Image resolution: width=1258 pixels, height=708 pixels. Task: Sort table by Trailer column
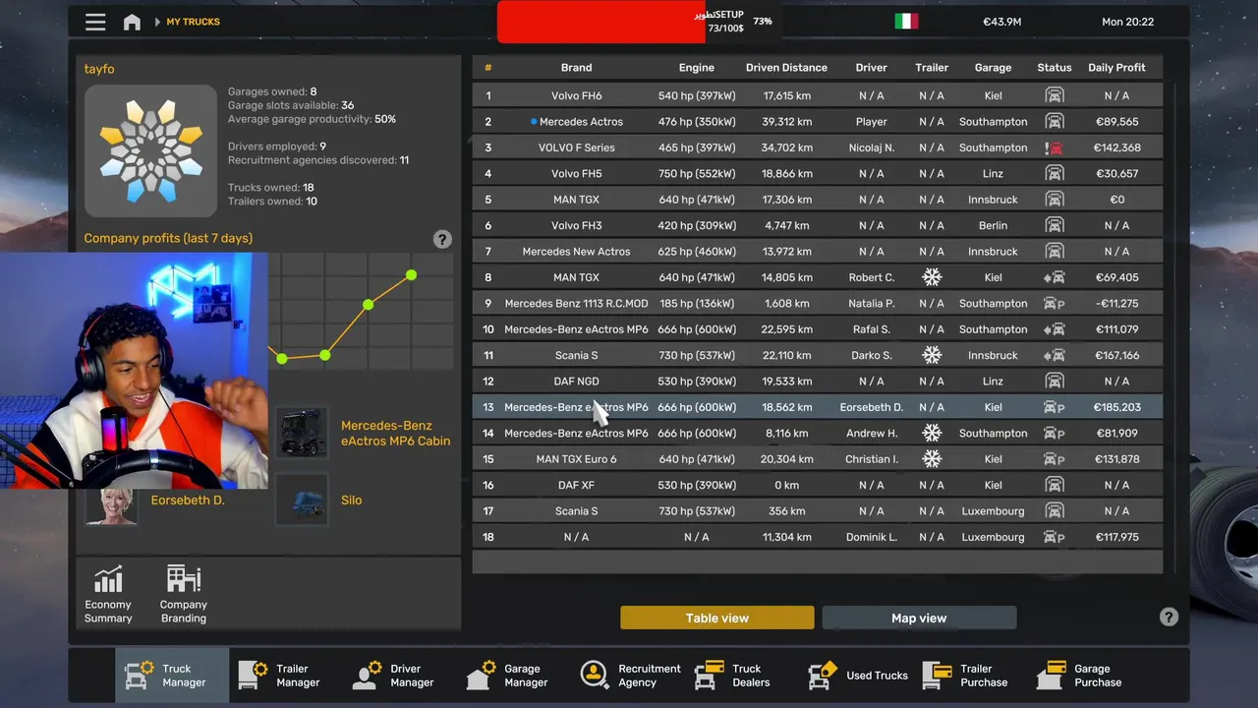932,68
